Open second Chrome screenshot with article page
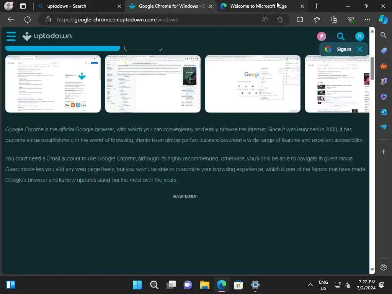392x294 pixels. point(153,84)
